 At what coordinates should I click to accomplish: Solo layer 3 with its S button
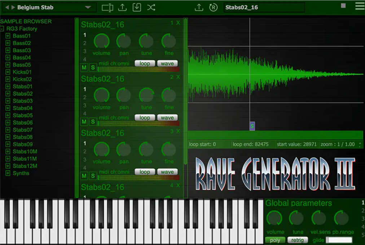click(93, 176)
